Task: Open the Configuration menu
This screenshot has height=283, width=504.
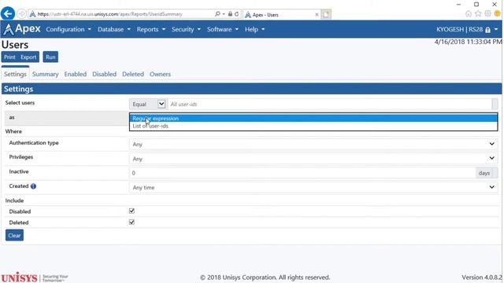Action: click(x=69, y=29)
